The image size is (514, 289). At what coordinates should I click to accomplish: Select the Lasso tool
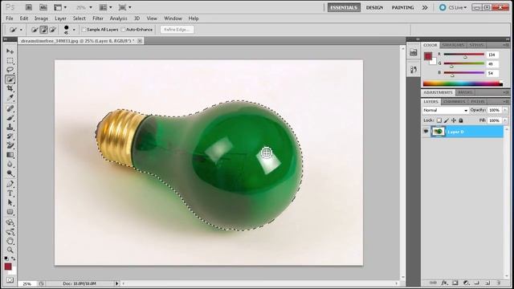coord(10,70)
